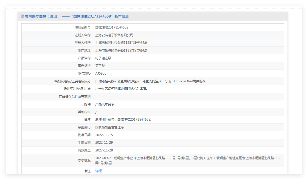The height and width of the screenshot is (180, 308).
Task: Select approval department 国家药品监督管理局
Action: 110,127
